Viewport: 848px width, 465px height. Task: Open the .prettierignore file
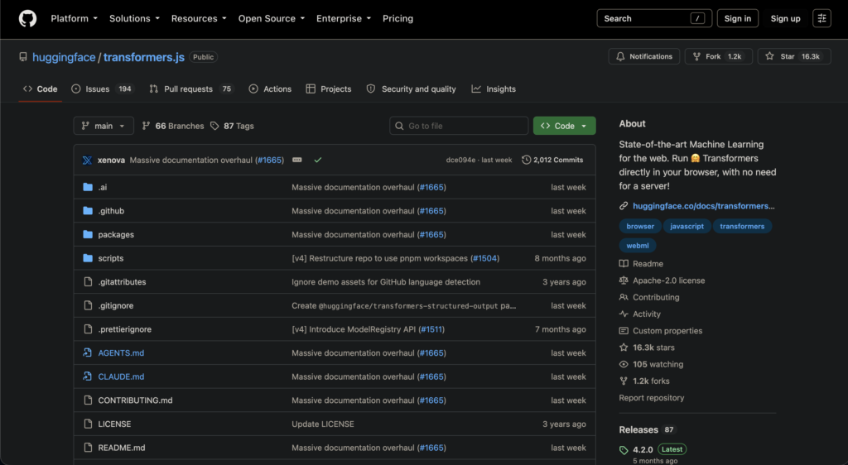(125, 329)
